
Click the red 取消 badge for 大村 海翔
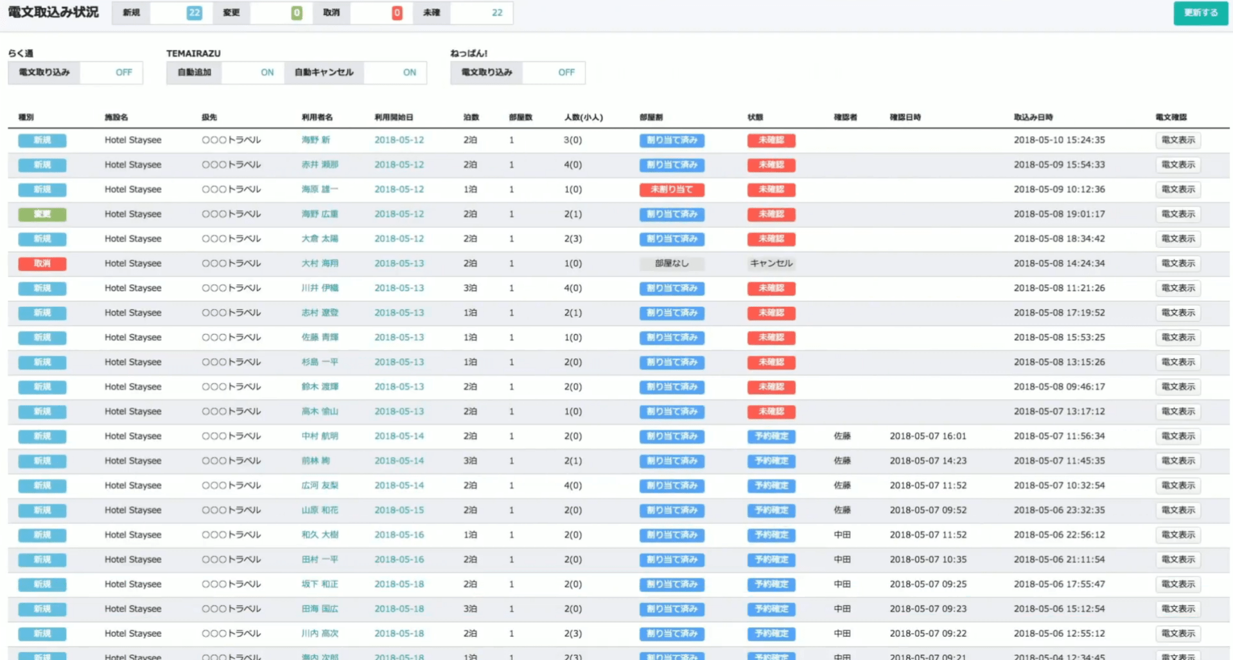[42, 263]
